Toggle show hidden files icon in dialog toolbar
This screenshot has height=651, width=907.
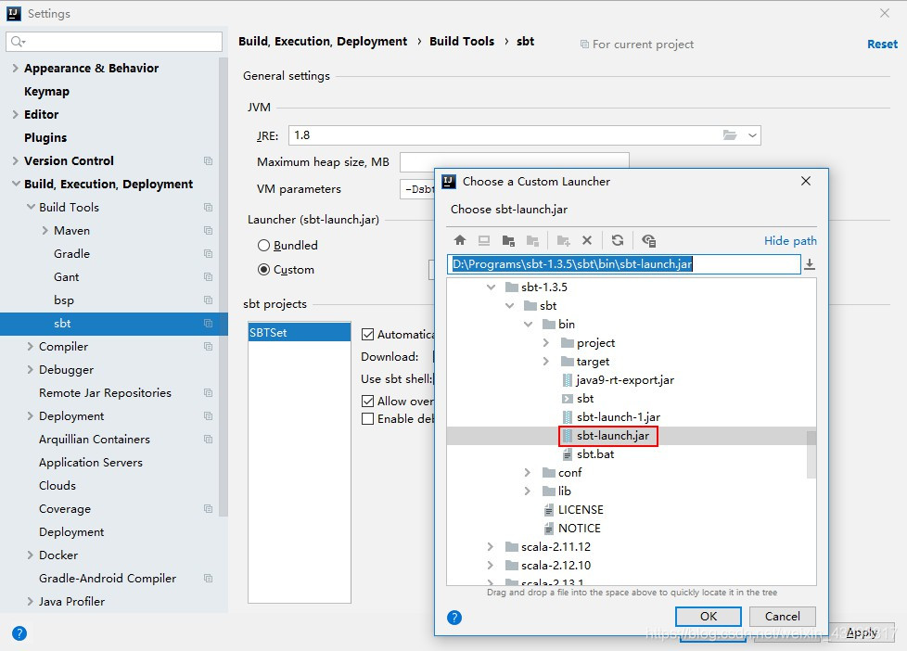pyautogui.click(x=648, y=240)
